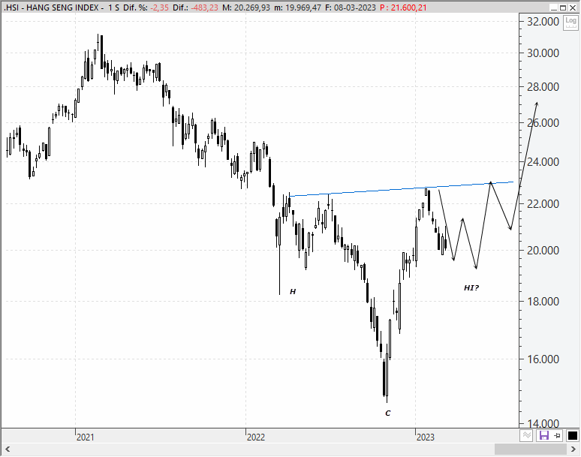
Task: Save the chart with the floppy disk icon
Action: click(543, 435)
